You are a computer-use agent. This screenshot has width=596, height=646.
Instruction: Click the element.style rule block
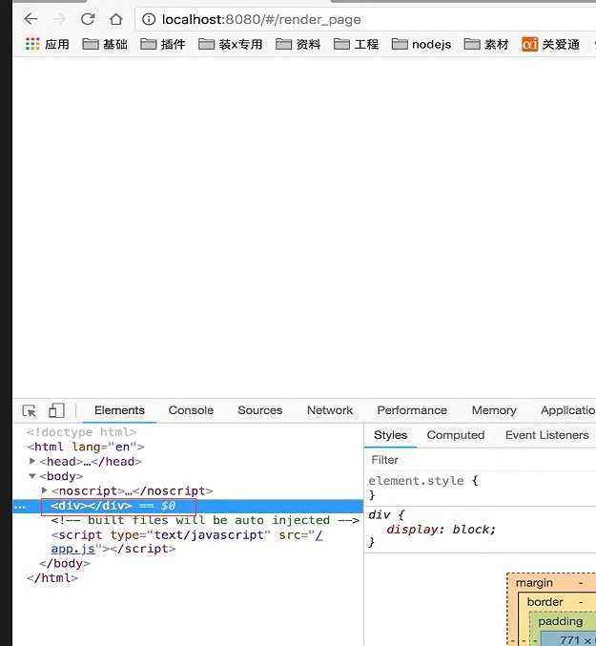pyautogui.click(x=481, y=488)
